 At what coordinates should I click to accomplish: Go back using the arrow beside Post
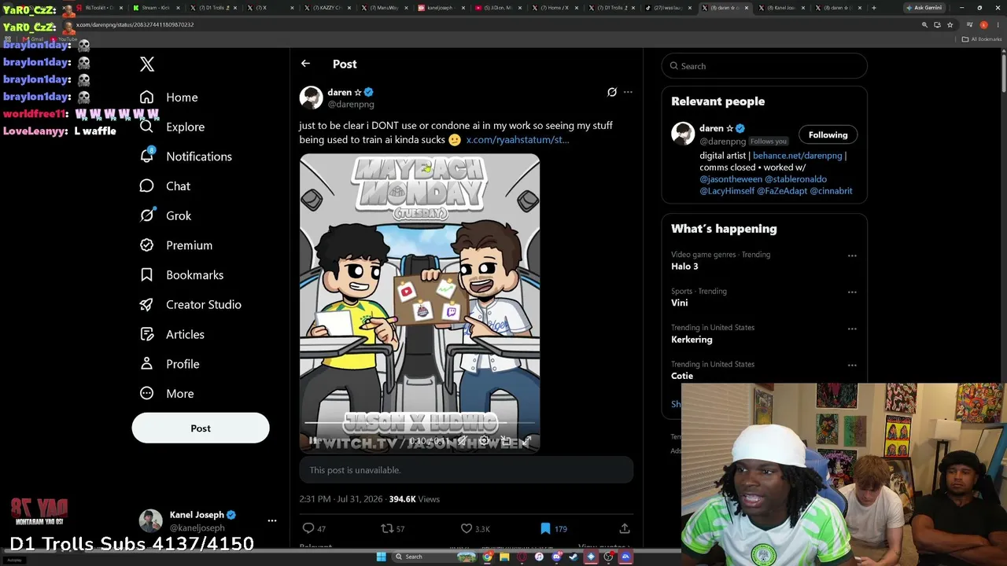305,64
